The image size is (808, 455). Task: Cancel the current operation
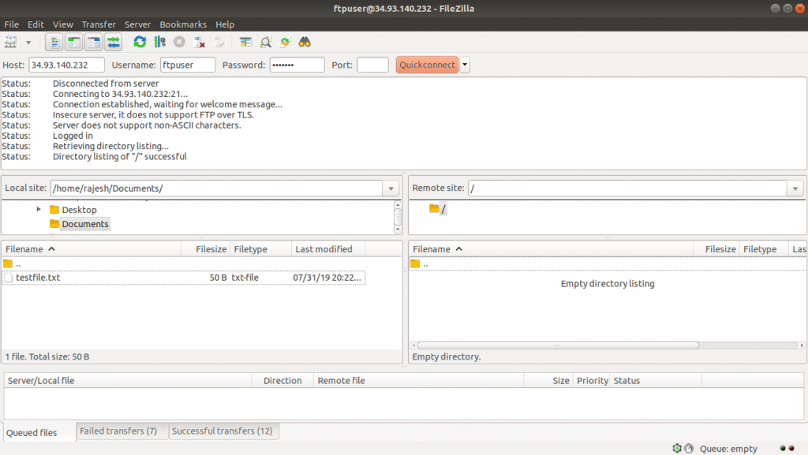pyautogui.click(x=179, y=43)
